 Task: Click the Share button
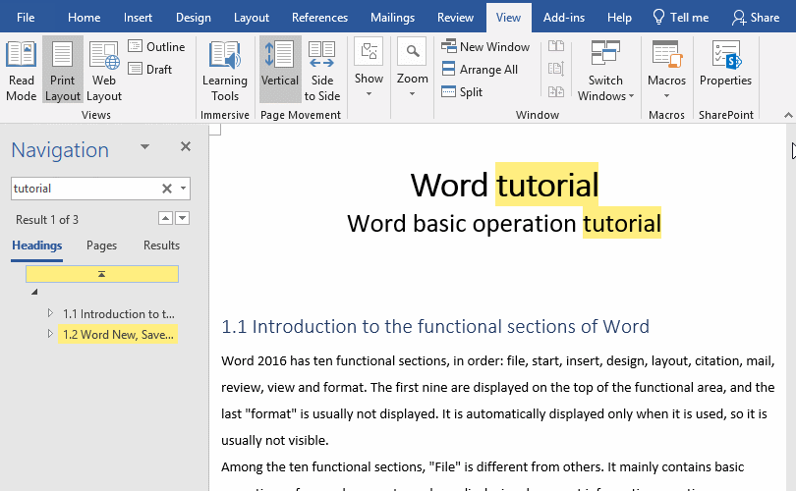coord(756,18)
